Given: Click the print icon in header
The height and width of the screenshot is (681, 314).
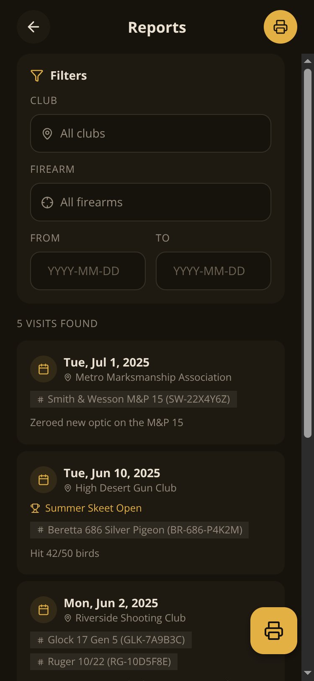Looking at the screenshot, I should [x=281, y=27].
